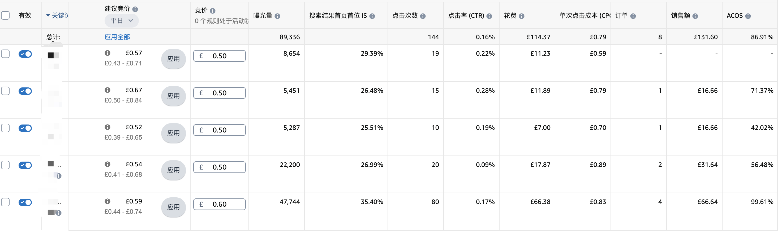Switch off the second keyword row toggle
Image resolution: width=782 pixels, height=231 pixels.
(x=25, y=91)
